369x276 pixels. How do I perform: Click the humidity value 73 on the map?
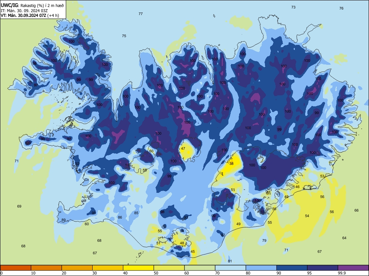293,7
